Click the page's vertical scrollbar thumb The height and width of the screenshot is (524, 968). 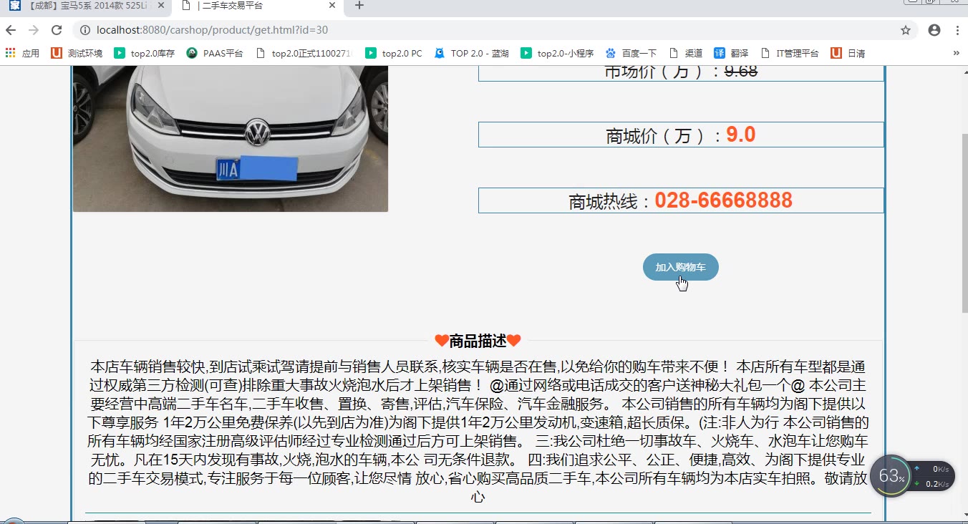tap(964, 222)
